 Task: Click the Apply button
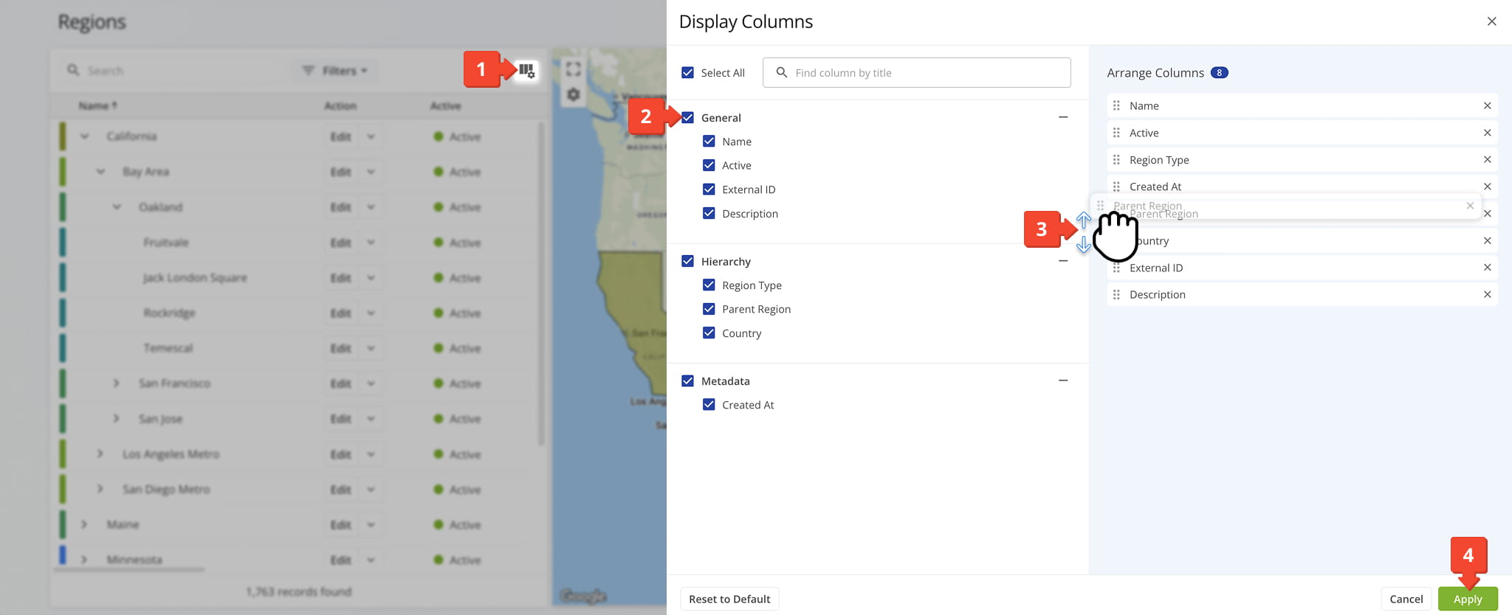tap(1468, 599)
